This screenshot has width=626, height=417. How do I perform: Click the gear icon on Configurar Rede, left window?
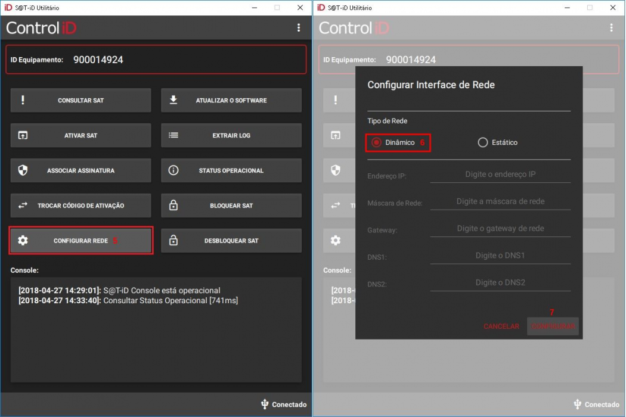(23, 240)
